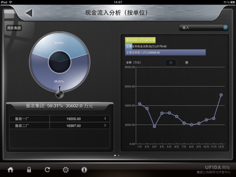Tap the 14:57 clock in status bar
The image size is (236, 177).
[118, 2]
